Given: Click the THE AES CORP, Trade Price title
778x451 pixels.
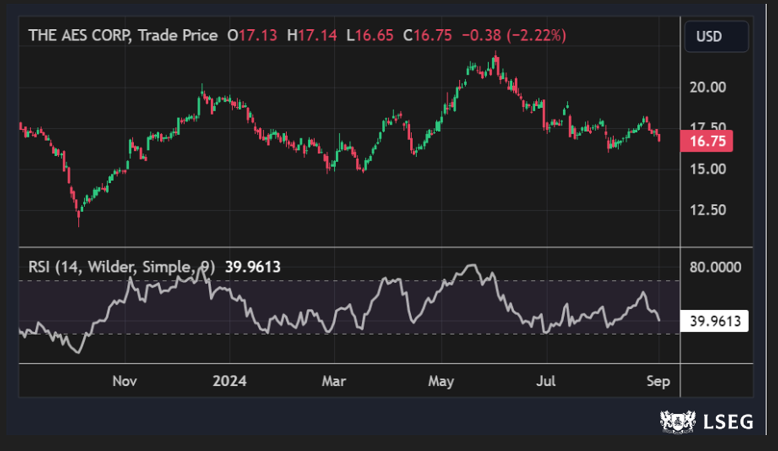Looking at the screenshot, I should coord(123,35).
